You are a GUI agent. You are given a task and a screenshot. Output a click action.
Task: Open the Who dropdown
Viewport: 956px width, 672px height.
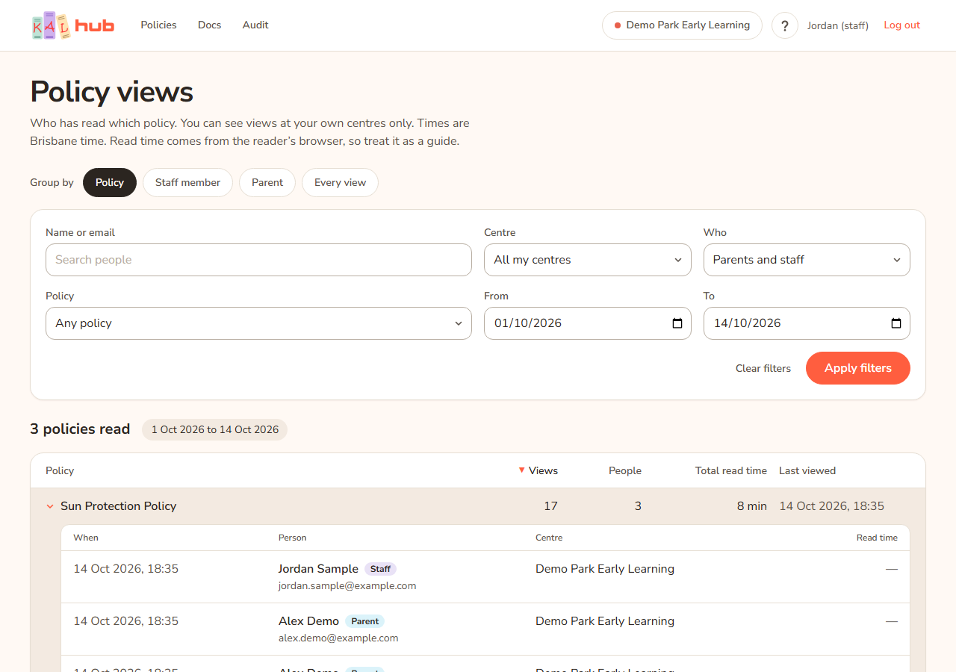coord(807,260)
